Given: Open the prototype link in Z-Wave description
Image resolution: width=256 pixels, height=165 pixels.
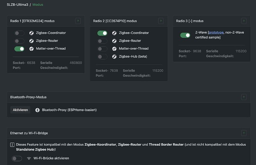Looking at the screenshot, I should pos(216,33).
